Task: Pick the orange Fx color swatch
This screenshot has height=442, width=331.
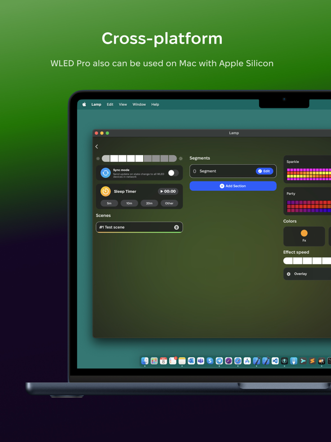Action: pyautogui.click(x=304, y=233)
